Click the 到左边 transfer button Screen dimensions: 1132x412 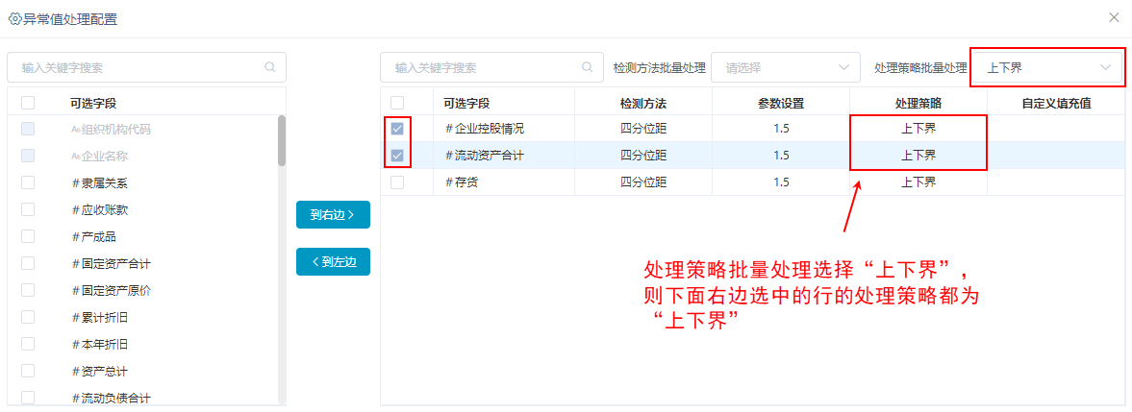tap(333, 261)
